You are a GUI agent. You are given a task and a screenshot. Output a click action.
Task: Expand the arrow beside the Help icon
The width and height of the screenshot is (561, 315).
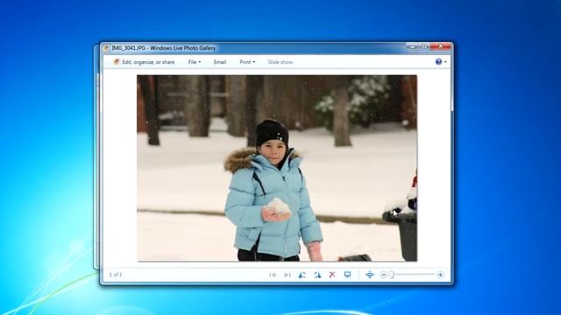[445, 62]
